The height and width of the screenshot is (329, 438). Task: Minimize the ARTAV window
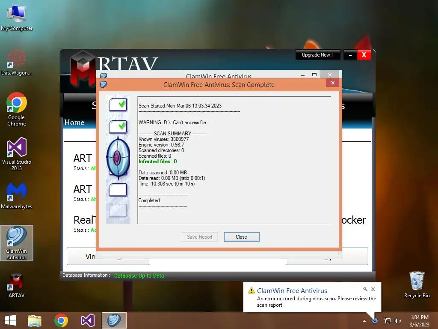pos(350,55)
